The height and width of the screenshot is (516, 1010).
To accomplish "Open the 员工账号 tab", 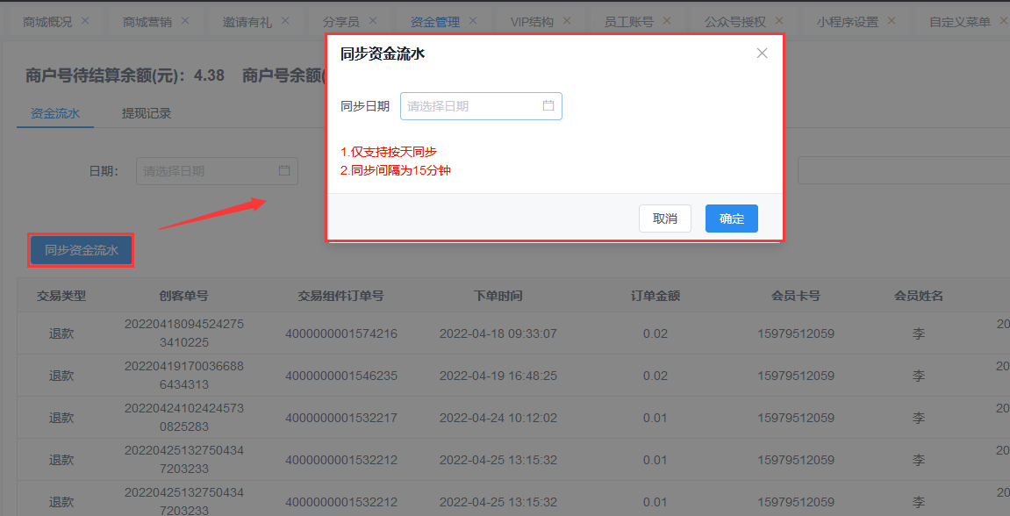I will point(628,23).
